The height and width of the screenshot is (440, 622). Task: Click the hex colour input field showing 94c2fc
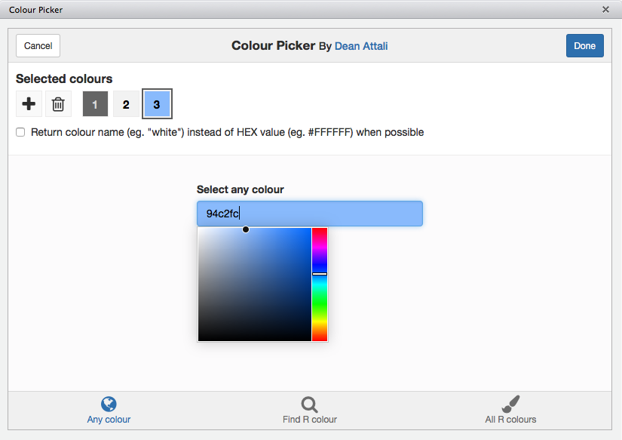click(310, 214)
